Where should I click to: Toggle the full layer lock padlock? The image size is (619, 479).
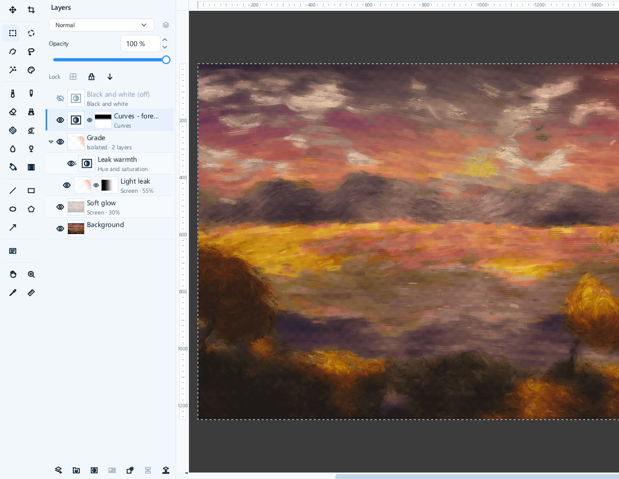(91, 77)
